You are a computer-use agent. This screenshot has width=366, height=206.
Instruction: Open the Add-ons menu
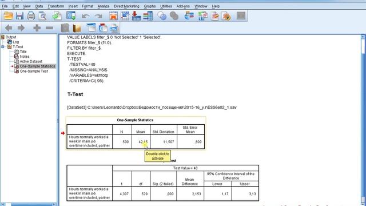pyautogui.click(x=183, y=6)
